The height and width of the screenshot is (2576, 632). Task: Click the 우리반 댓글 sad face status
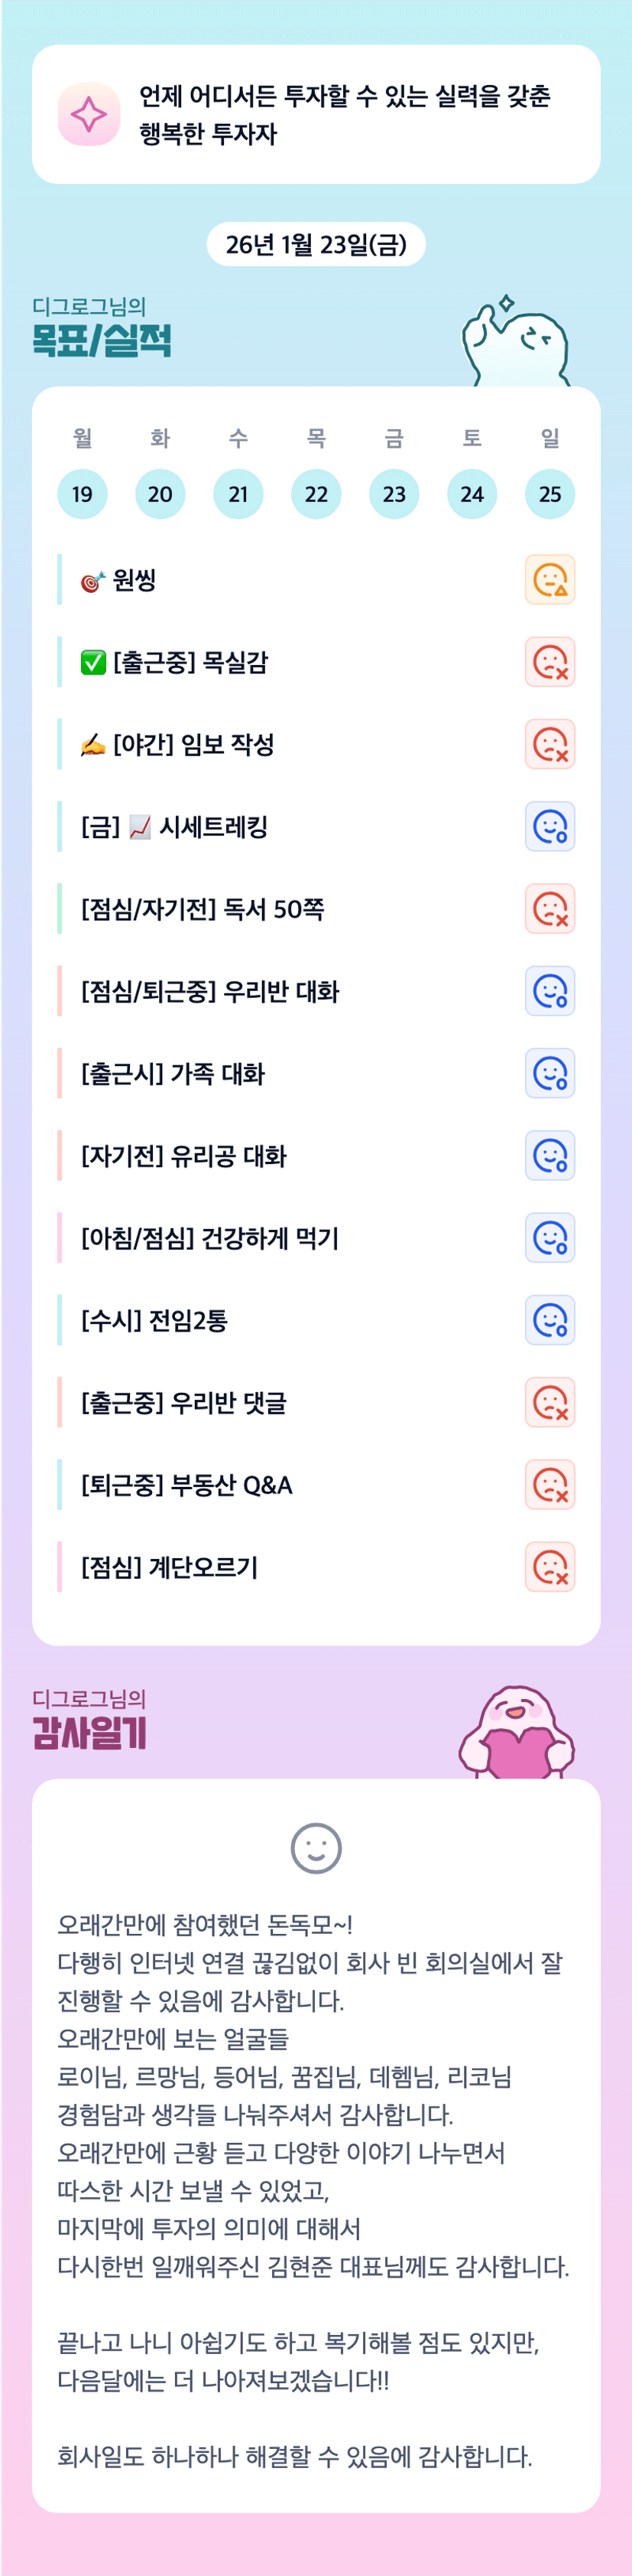point(549,1402)
